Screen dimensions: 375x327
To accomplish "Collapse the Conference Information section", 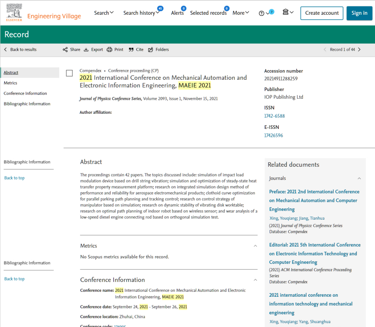I will tap(255, 280).
